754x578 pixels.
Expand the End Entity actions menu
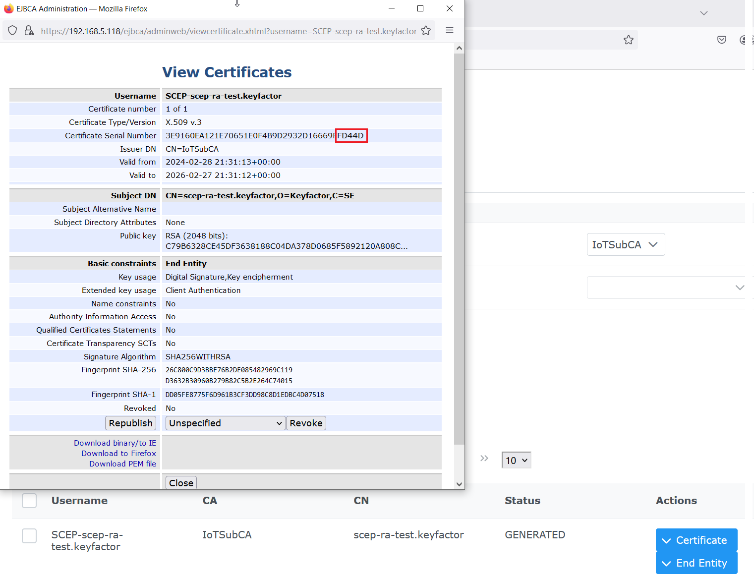click(x=696, y=563)
